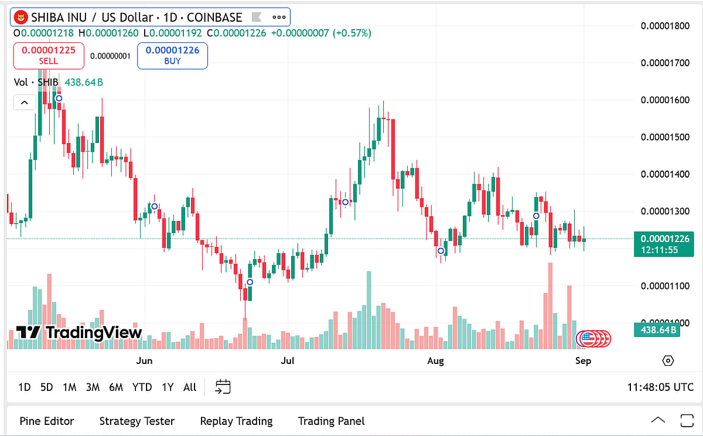Click the event marker near the June low
The image size is (703, 436).
coord(250,282)
